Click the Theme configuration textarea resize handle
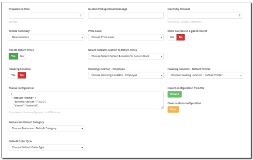The height and width of the screenshot is (160, 253). (162, 107)
